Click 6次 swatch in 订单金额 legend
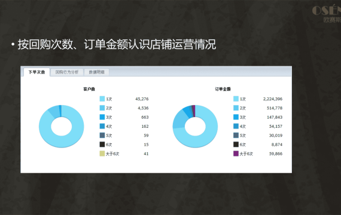 [x=236, y=145]
